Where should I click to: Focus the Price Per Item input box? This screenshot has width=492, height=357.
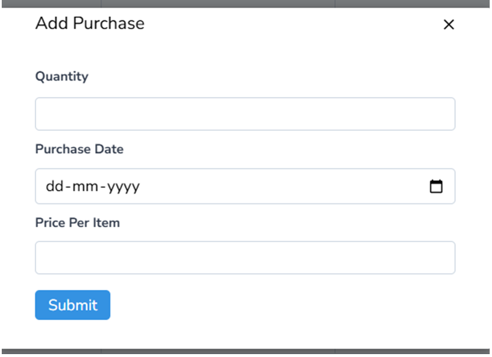pyautogui.click(x=245, y=258)
